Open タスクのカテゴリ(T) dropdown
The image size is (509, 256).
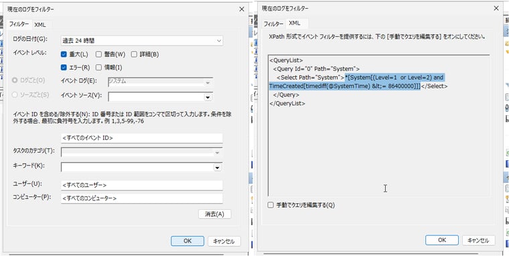tap(142, 152)
